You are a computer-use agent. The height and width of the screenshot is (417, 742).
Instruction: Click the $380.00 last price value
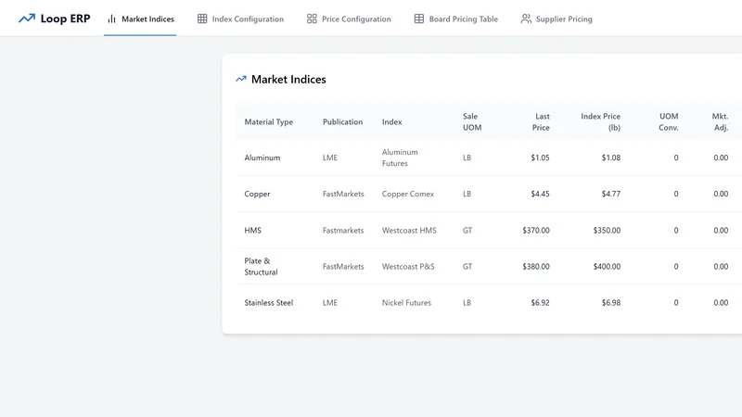[536, 266]
